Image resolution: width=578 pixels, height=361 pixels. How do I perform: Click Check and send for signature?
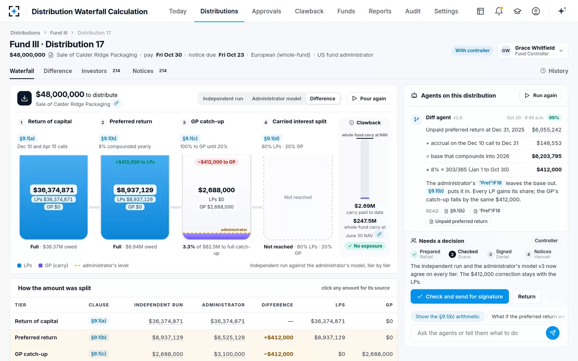(460, 296)
